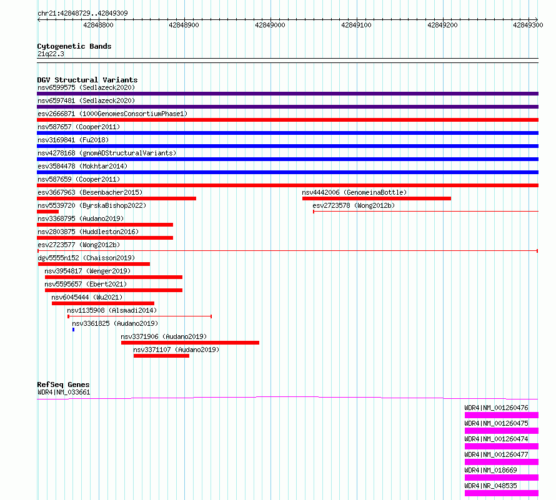Click the esv2723577 (Wong2012b) label
This screenshot has width=556, height=500.
(79, 245)
